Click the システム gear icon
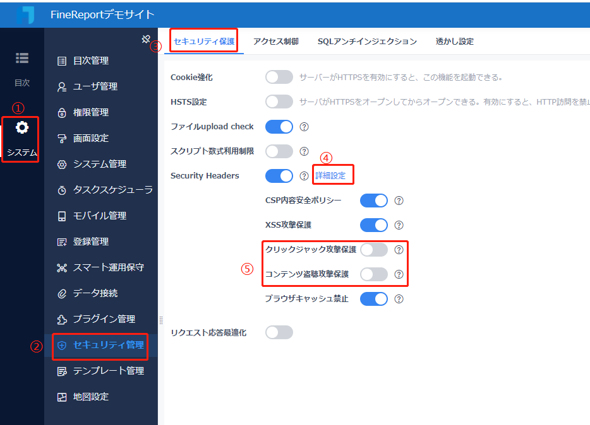 tap(21, 129)
